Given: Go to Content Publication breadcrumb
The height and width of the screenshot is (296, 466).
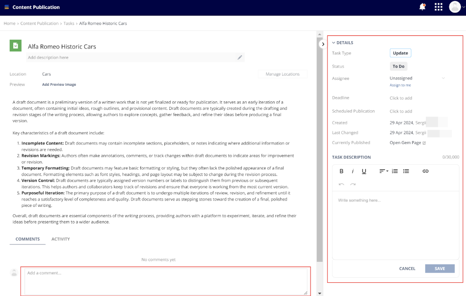Looking at the screenshot, I should tap(40, 24).
